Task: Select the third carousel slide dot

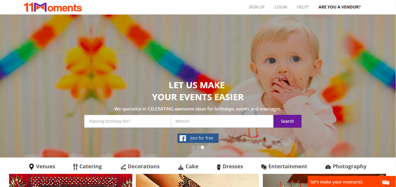Action: click(202, 147)
